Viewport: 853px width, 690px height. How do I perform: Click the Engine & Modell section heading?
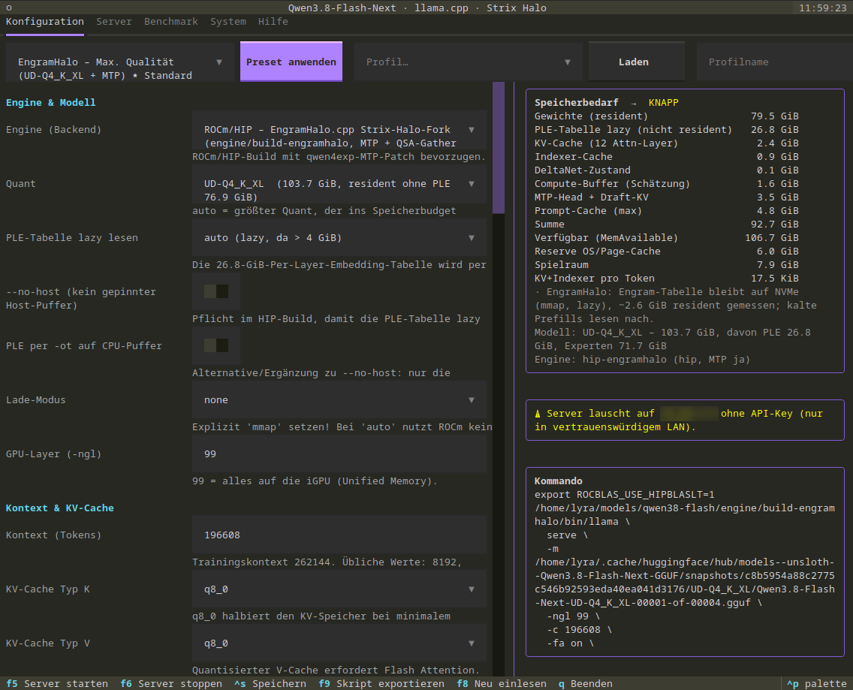click(50, 102)
